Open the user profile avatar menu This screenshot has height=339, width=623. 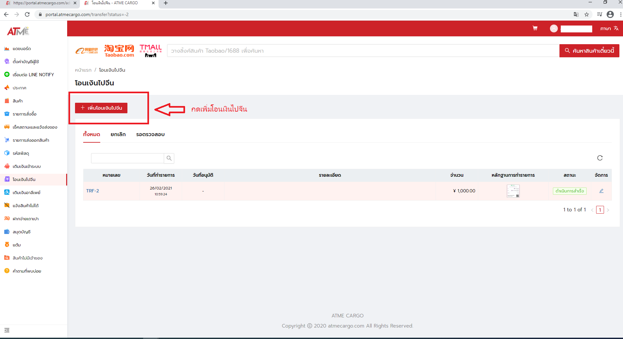click(x=554, y=28)
